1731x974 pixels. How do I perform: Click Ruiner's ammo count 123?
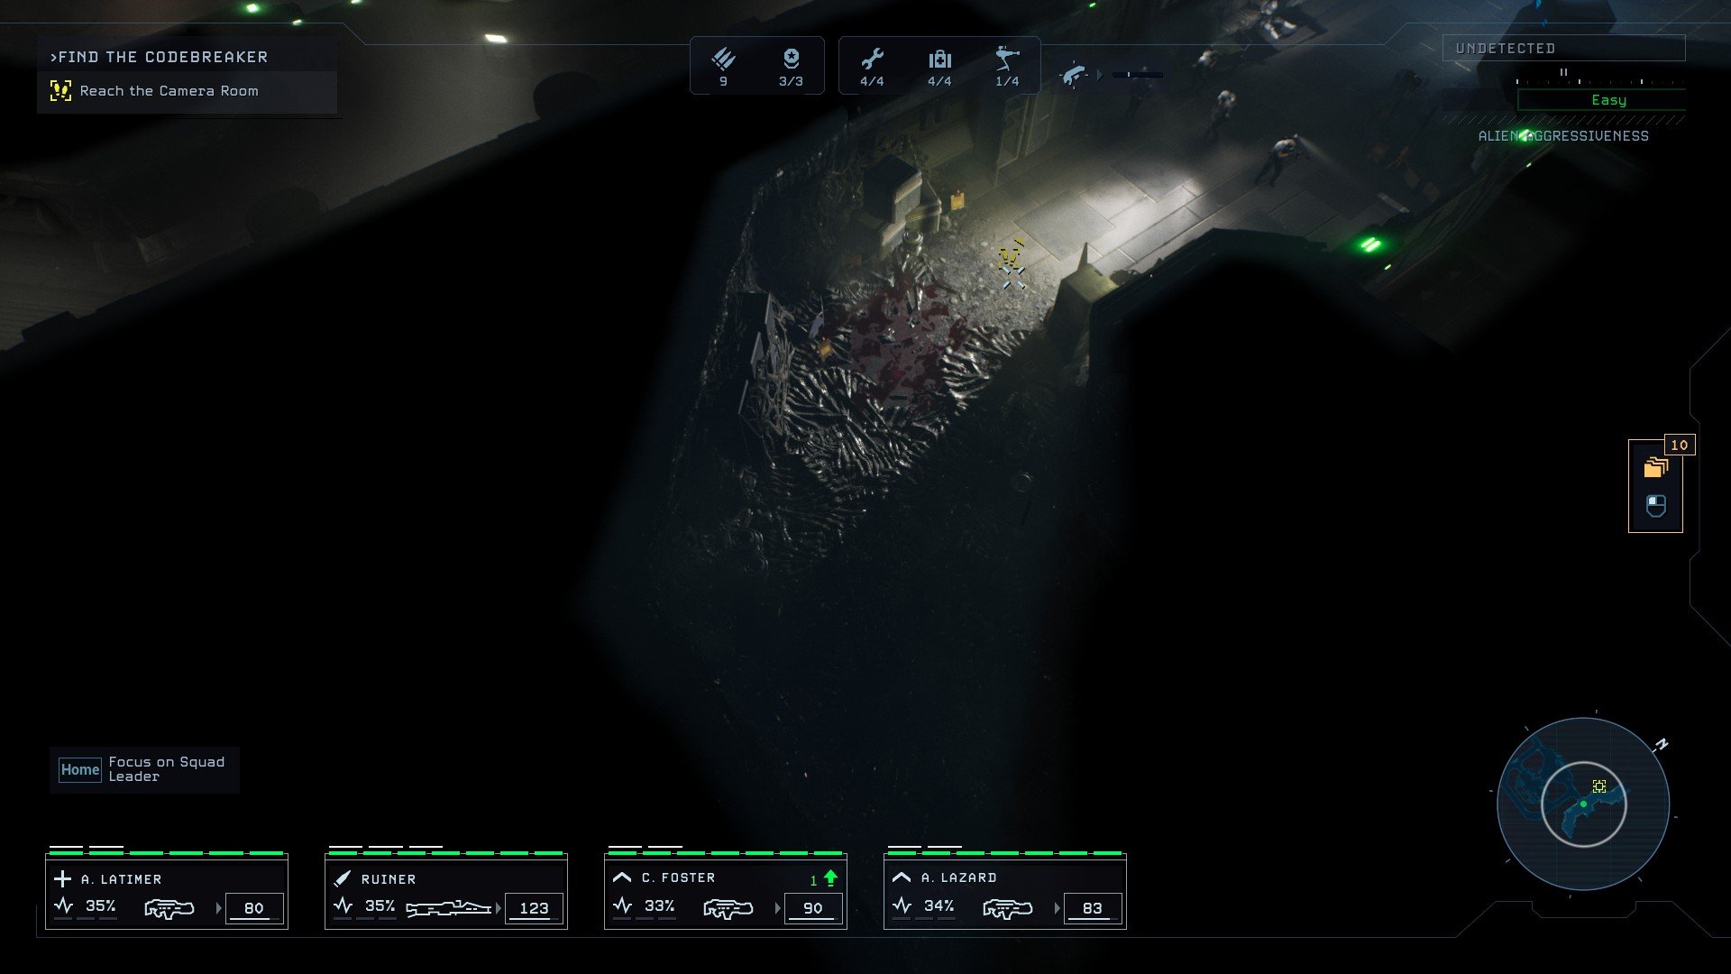point(534,908)
